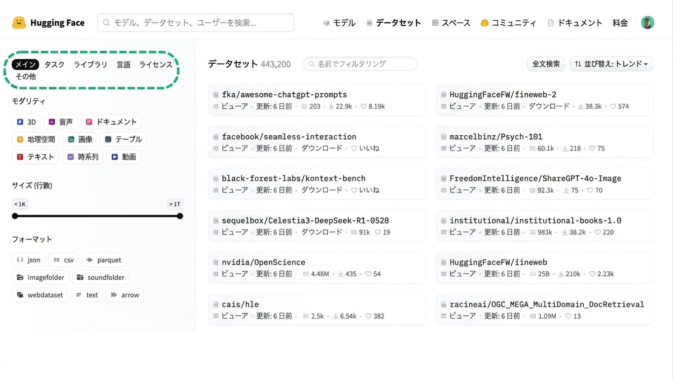
Task: Click the csv format icon
Action: [57, 260]
